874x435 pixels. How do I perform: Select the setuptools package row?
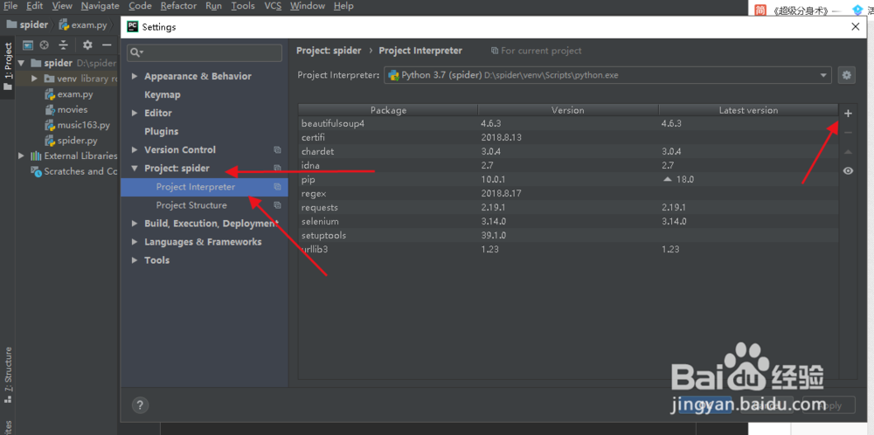click(568, 236)
